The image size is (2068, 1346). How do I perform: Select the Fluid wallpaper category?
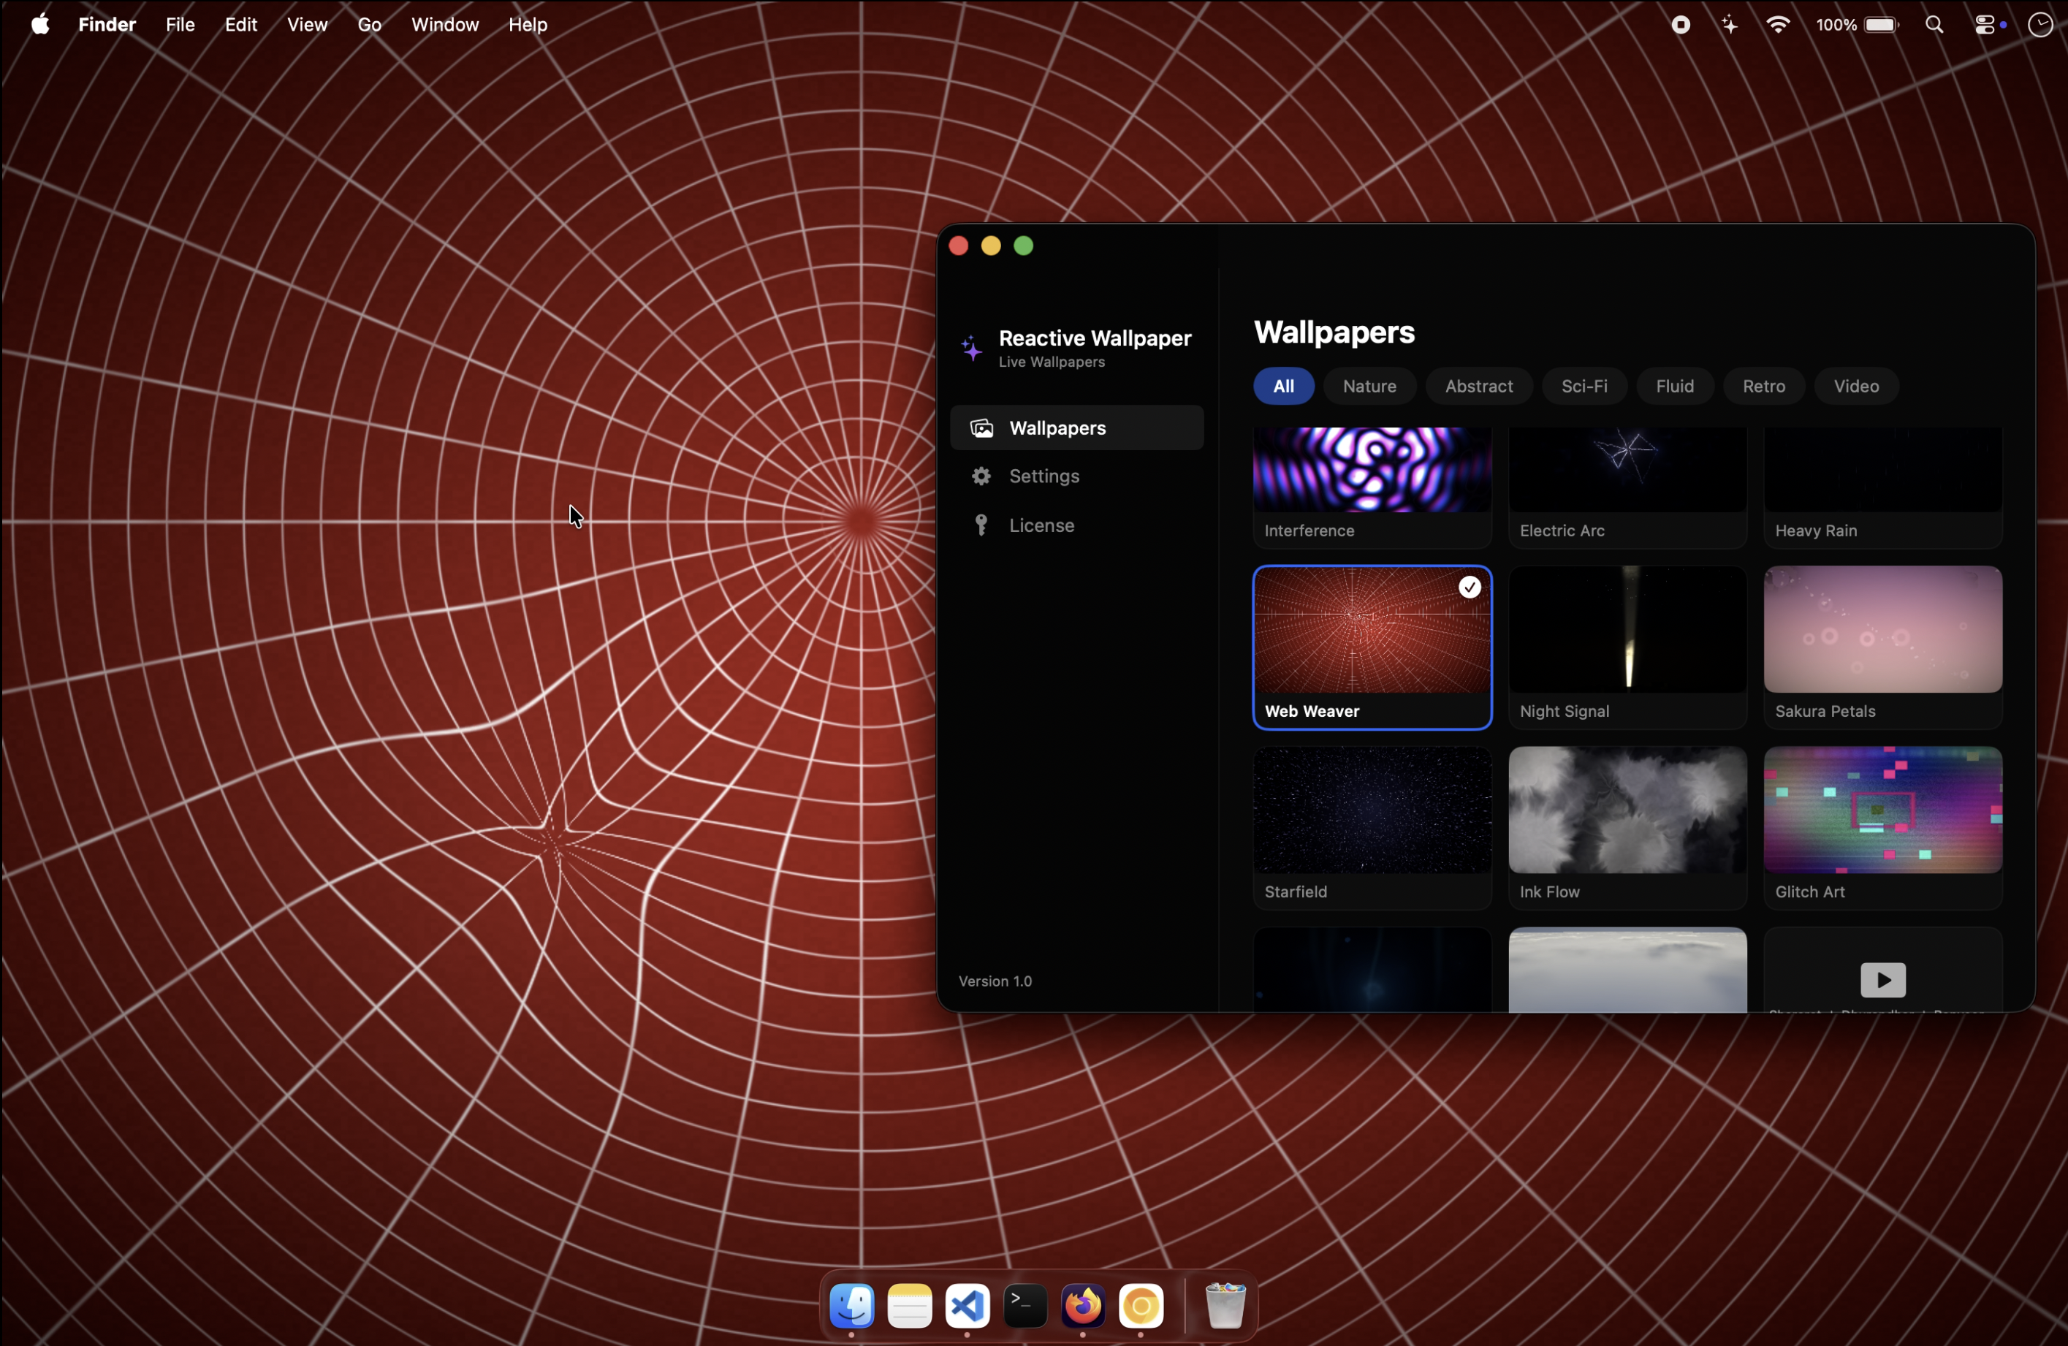1674,386
